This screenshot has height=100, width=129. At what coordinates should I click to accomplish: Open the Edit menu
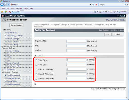8,9
